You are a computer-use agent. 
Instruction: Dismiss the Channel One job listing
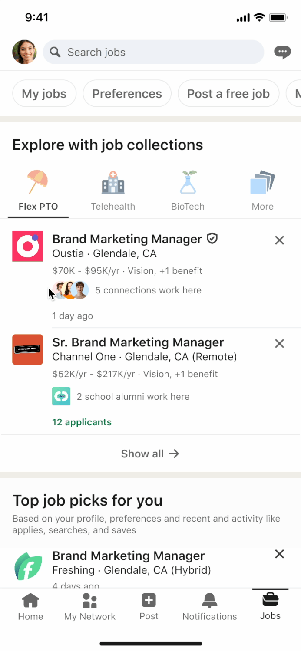(279, 344)
